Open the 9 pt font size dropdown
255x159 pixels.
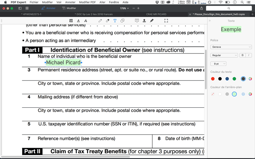pyautogui.click(x=218, y=64)
